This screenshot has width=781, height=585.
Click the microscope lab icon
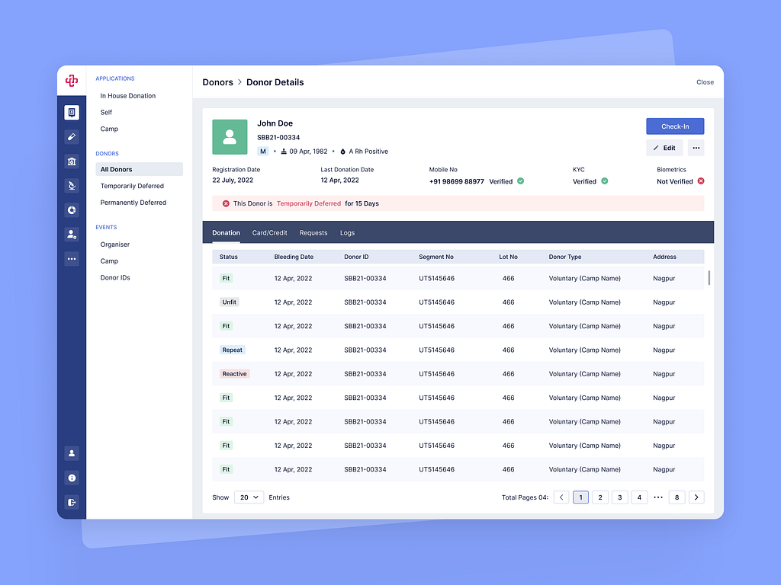click(x=72, y=185)
